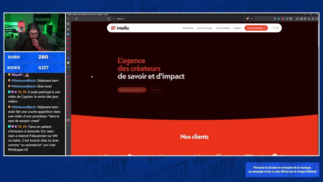Switch to the topmost gray icon tab
The image size is (323, 182).
(68, 29)
